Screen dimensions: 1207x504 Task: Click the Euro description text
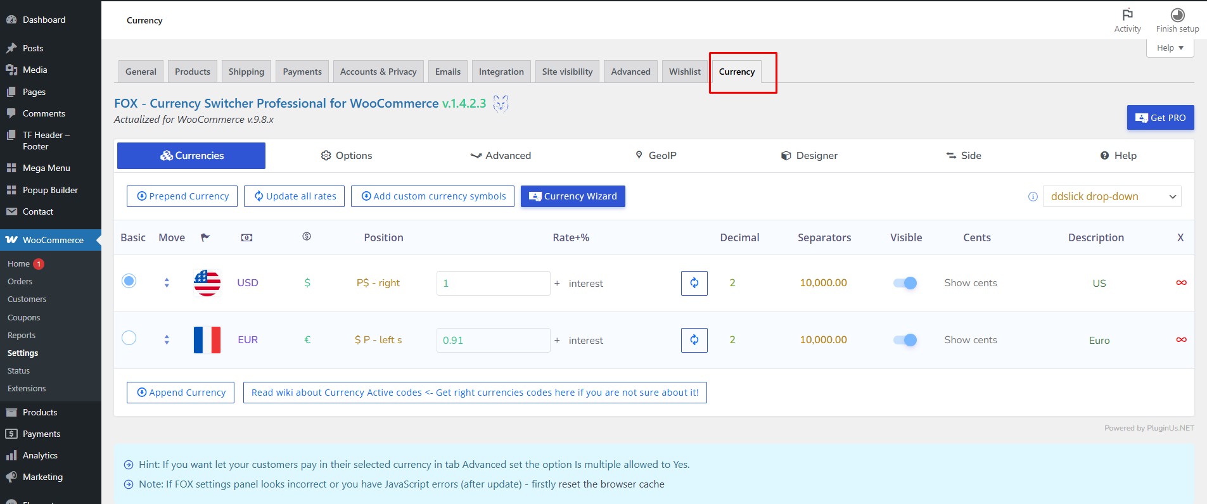(x=1099, y=341)
